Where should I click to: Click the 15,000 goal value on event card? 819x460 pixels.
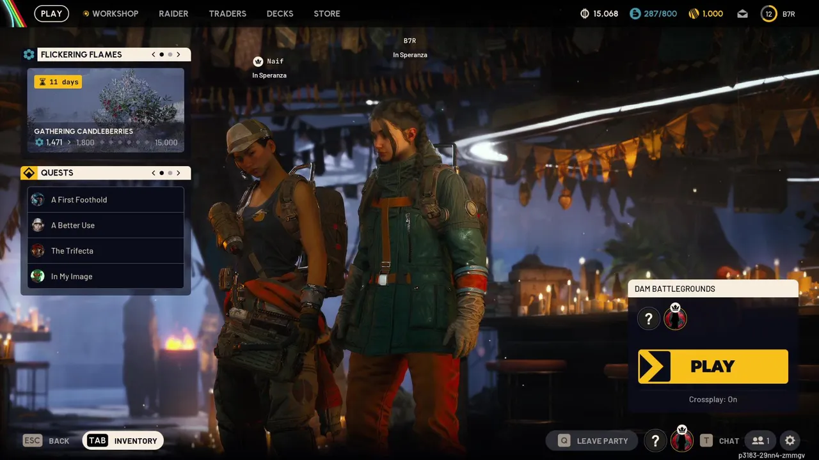click(x=166, y=142)
